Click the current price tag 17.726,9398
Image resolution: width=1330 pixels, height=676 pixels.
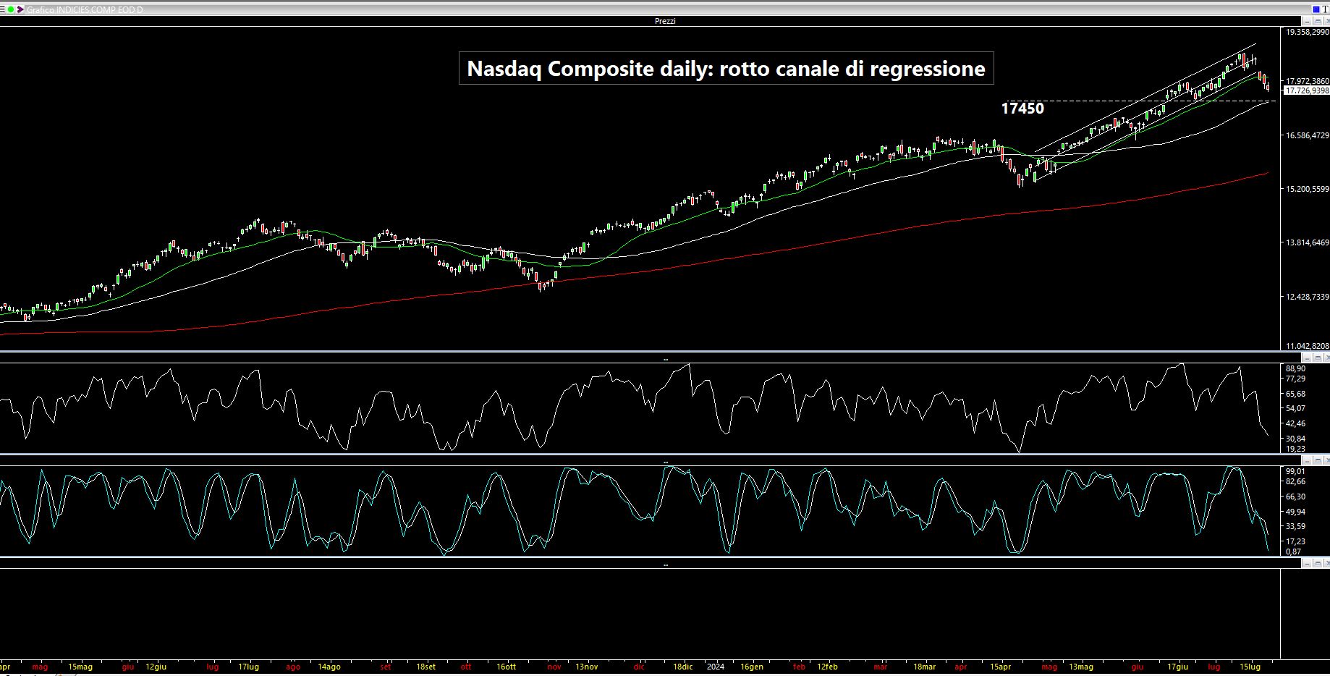tap(1306, 90)
